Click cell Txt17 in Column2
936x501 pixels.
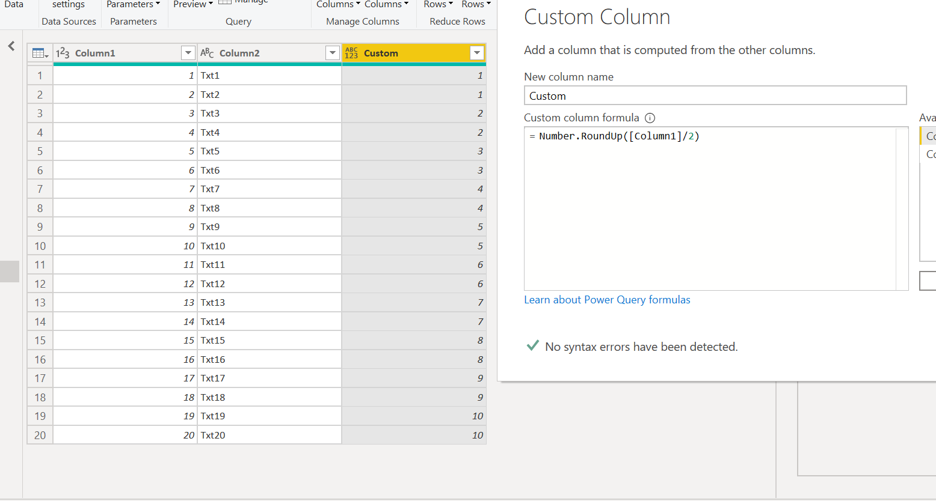[x=269, y=378]
